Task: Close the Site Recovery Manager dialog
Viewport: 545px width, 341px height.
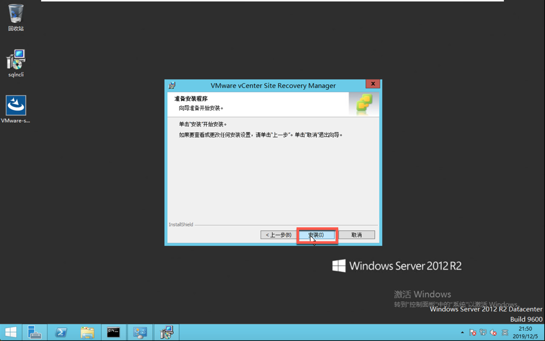Action: click(x=372, y=84)
